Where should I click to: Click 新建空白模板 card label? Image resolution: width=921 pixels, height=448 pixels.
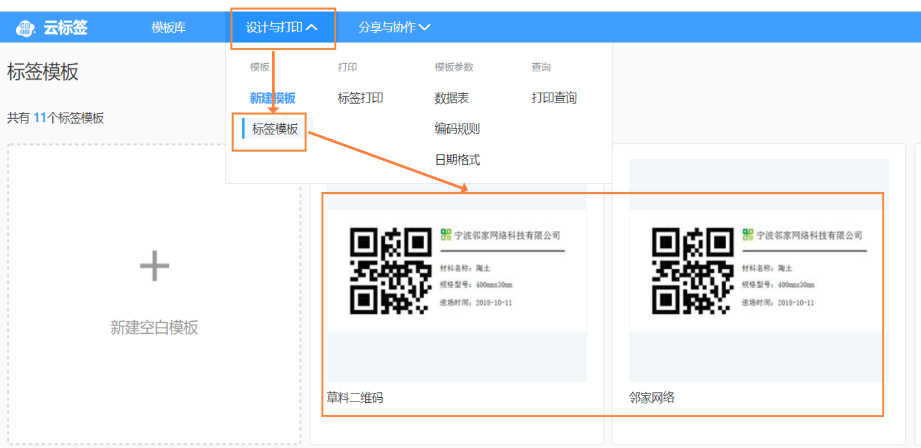click(x=154, y=327)
